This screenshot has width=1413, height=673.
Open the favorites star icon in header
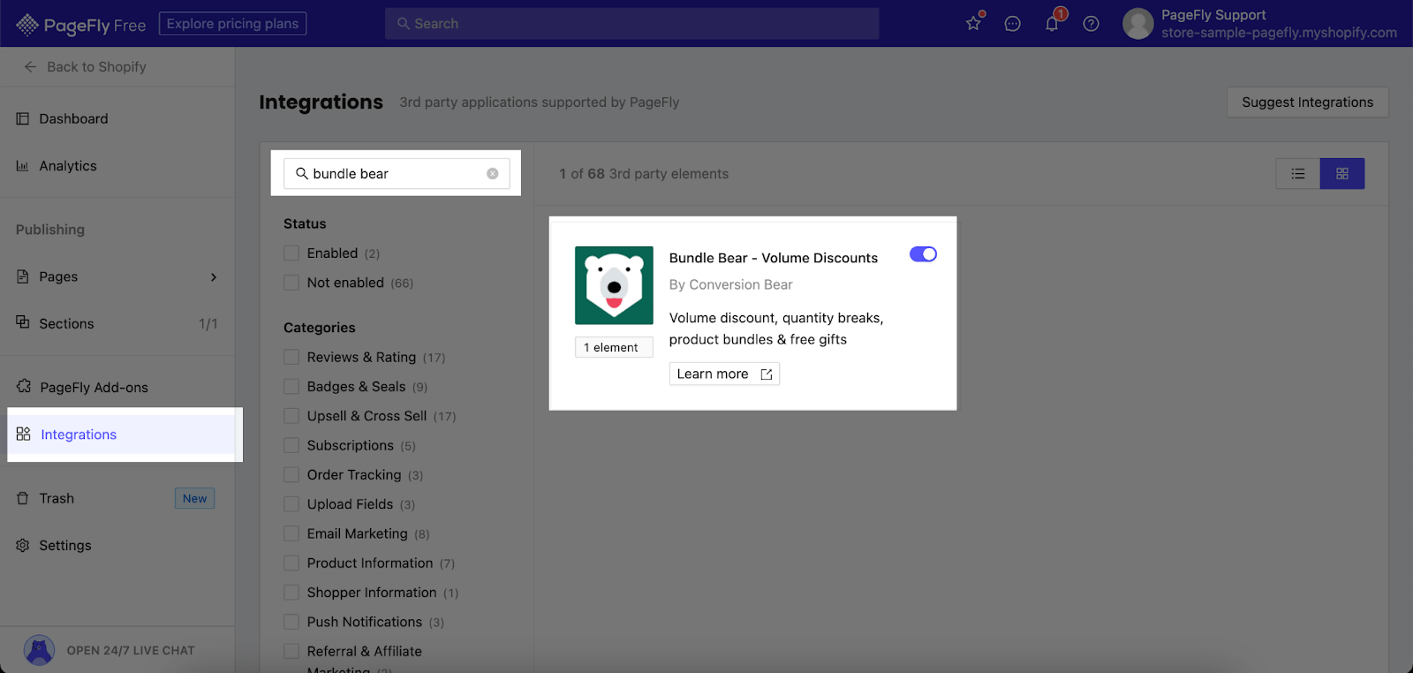tap(973, 23)
